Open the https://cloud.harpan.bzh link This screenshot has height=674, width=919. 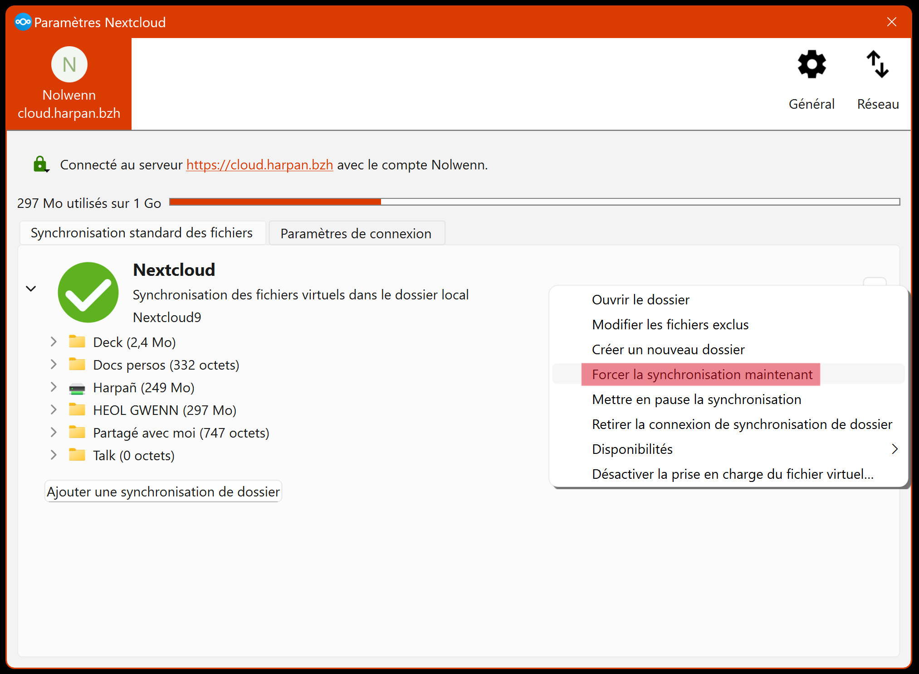[x=259, y=164]
